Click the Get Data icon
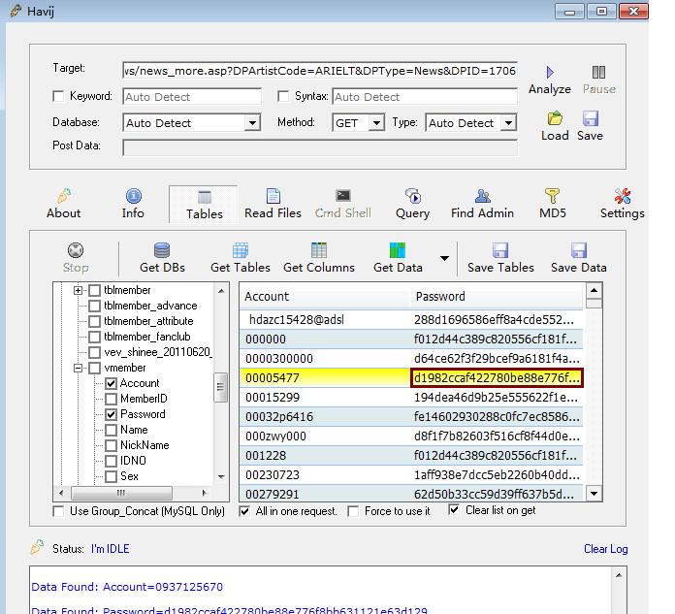Screen dimensions: 675x614 (398, 250)
